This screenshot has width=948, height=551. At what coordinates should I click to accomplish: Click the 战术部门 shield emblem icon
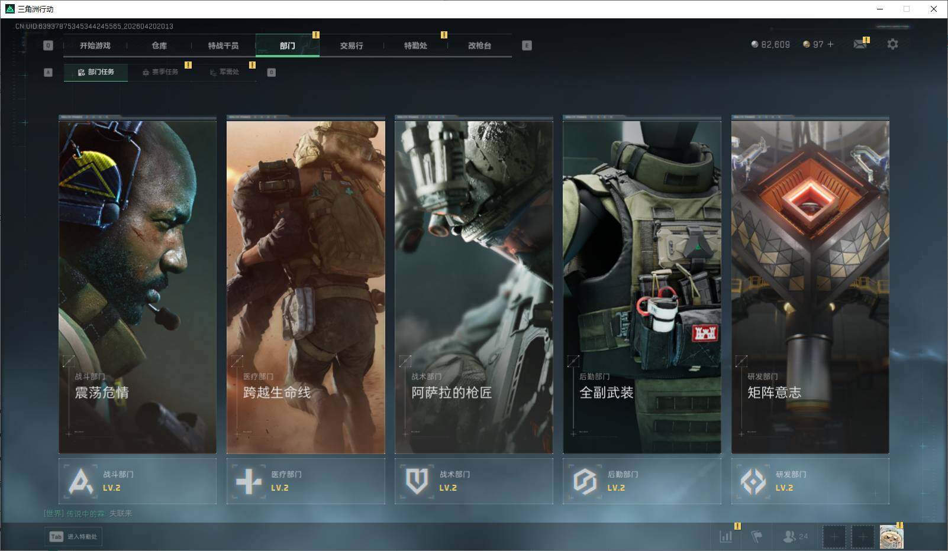point(417,481)
